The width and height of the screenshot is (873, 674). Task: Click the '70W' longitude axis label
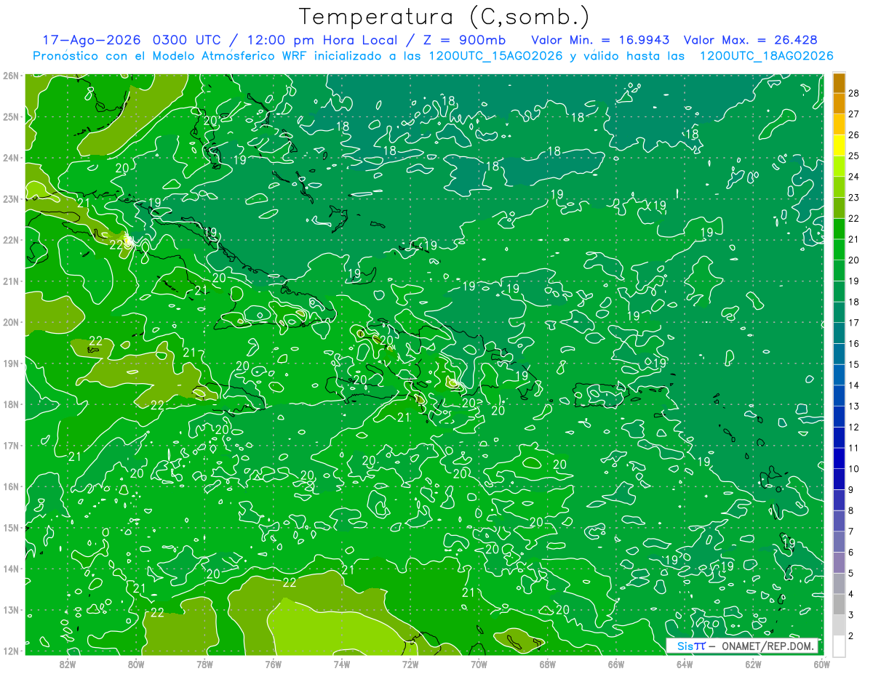[x=479, y=663]
